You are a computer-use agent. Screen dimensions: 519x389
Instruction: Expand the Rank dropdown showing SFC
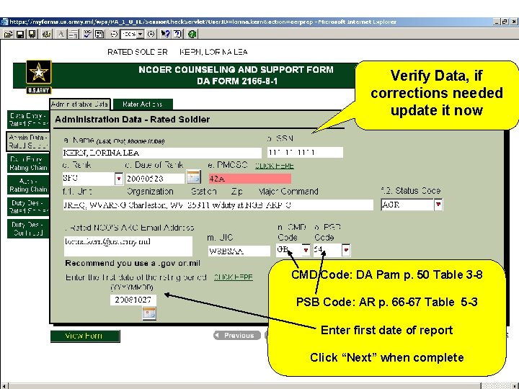tap(119, 179)
